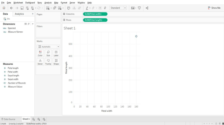
Task: Toggle the Show Me panel
Action: pyautogui.click(x=214, y=8)
